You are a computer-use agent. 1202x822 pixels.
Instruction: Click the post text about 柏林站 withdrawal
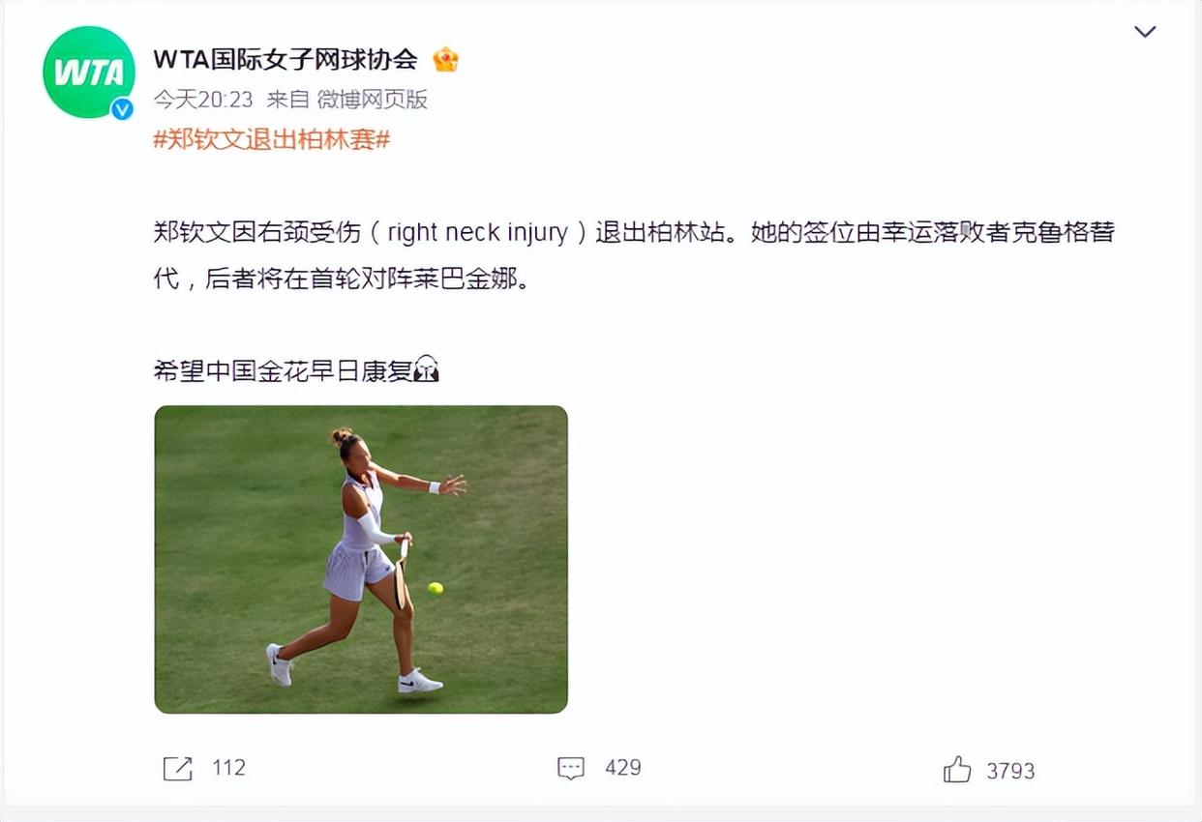tap(634, 256)
